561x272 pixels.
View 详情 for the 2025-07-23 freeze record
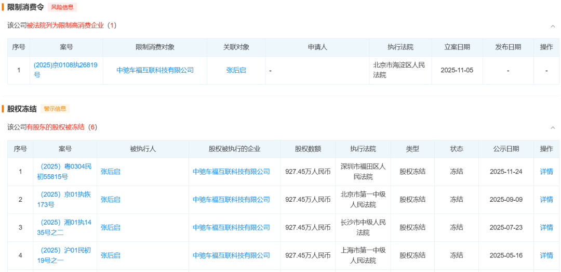[546, 228]
